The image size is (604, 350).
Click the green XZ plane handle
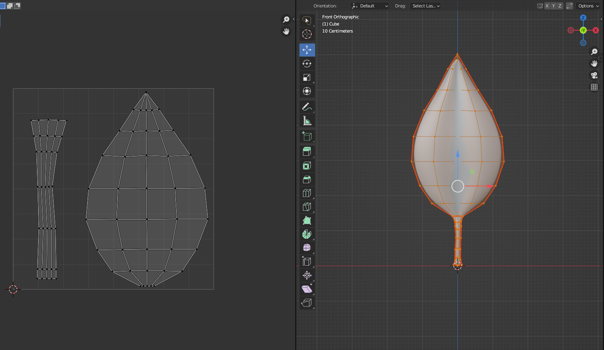[472, 171]
